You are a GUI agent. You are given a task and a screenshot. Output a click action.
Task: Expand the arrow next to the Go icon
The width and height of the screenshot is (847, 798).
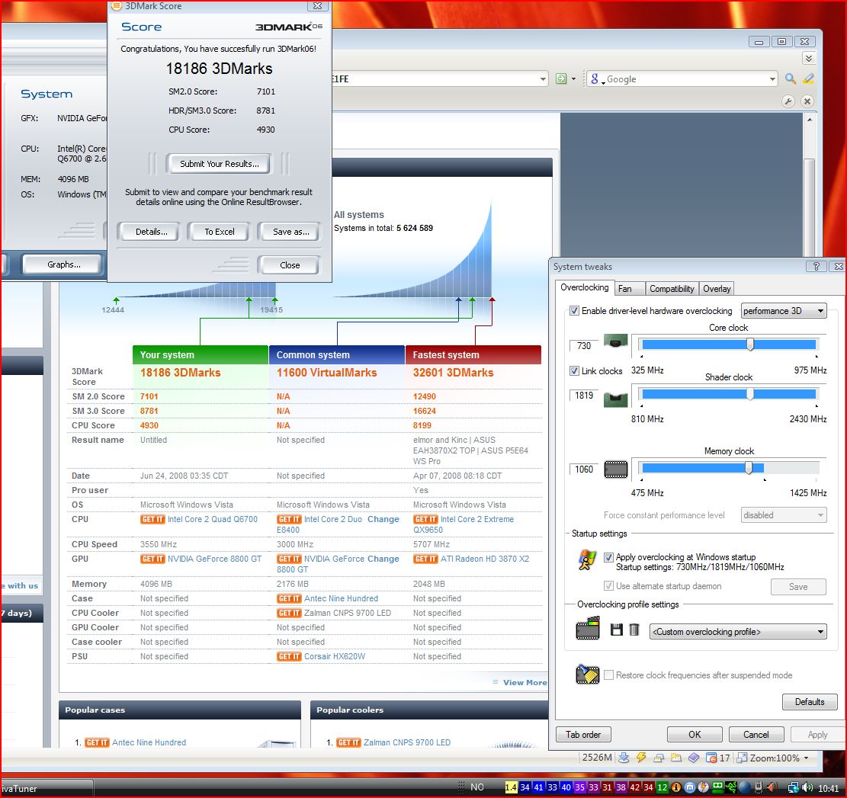(573, 79)
